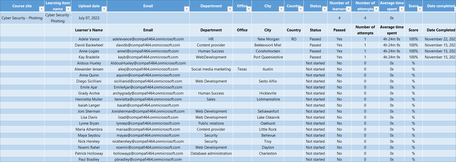Open the Number of attempts filter dropdown
456x162 pixels.
pos(376,9)
